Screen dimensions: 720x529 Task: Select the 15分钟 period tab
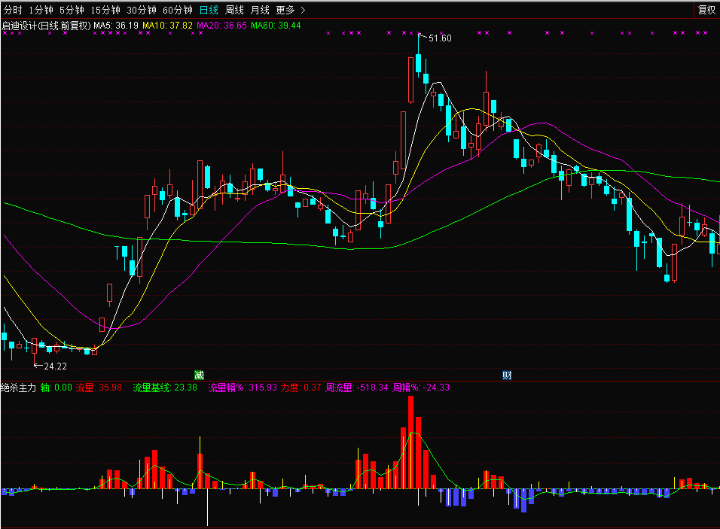105,10
